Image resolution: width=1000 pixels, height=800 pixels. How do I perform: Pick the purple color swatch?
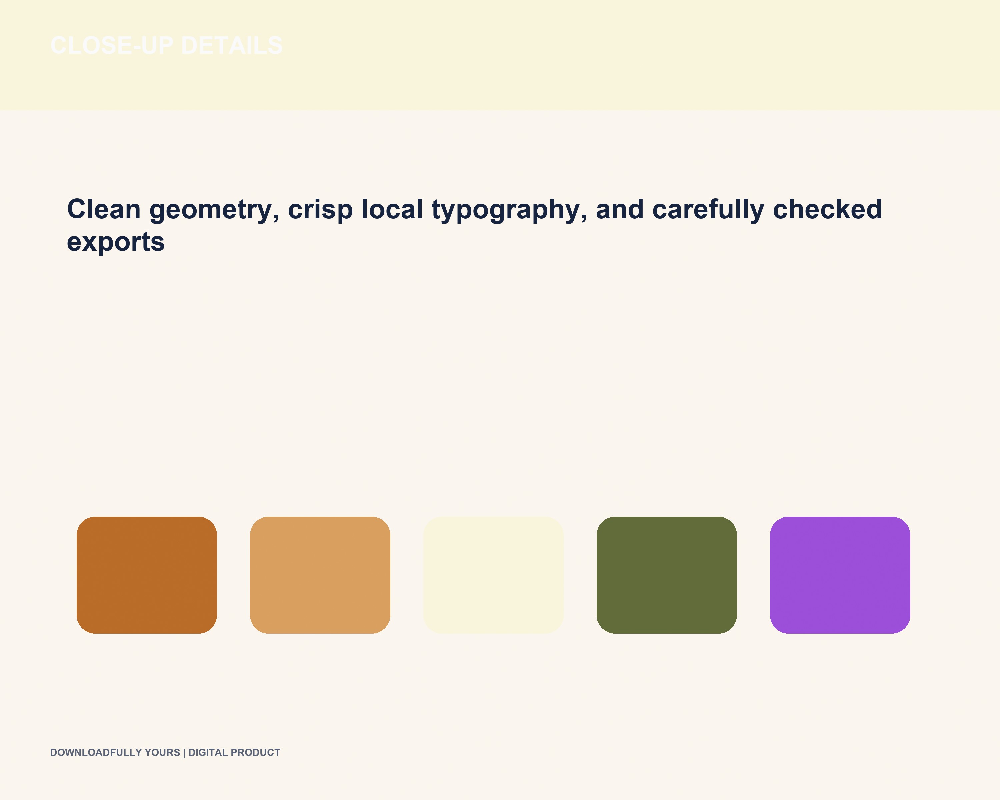coord(840,575)
